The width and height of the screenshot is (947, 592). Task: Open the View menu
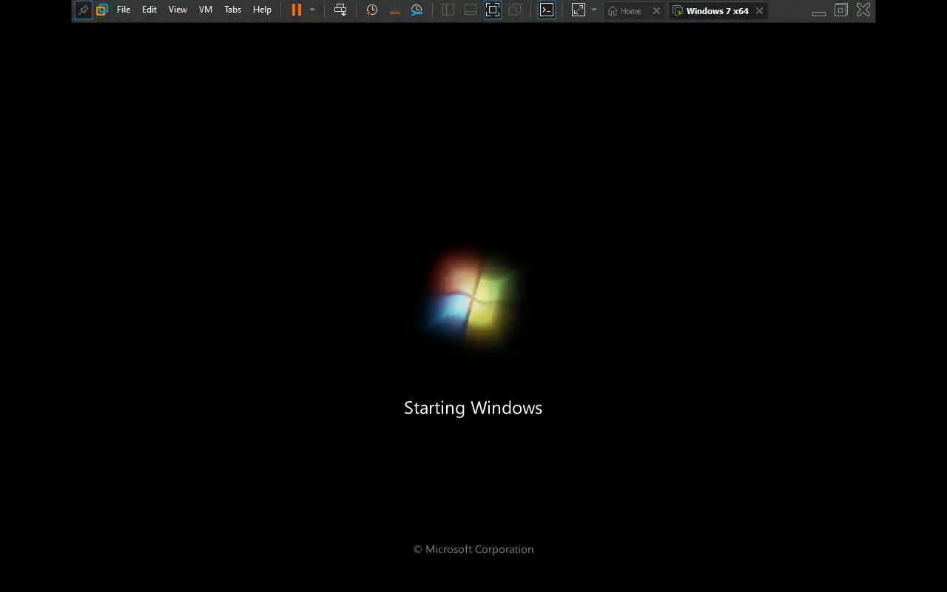178,10
